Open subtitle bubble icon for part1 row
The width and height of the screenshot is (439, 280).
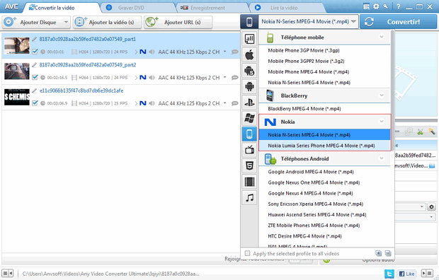(x=235, y=52)
